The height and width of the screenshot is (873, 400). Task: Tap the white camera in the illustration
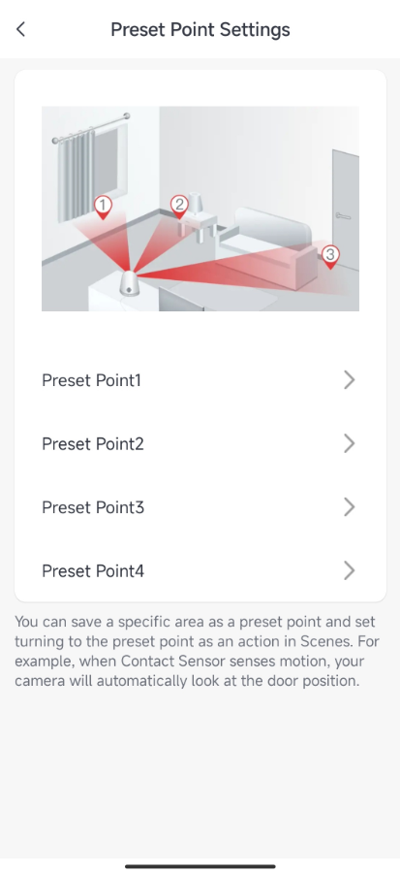[x=130, y=284]
